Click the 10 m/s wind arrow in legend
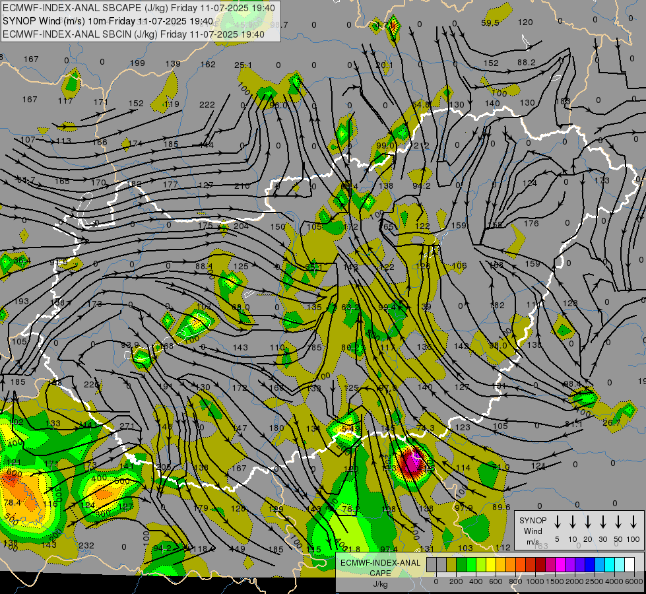This screenshot has height=594, width=646. [x=572, y=522]
